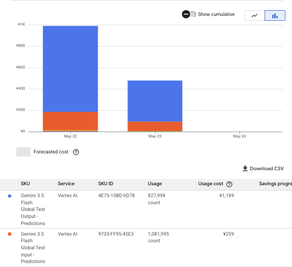Switch to line chart view
Viewport: 292px width, 267px height.
point(254,15)
